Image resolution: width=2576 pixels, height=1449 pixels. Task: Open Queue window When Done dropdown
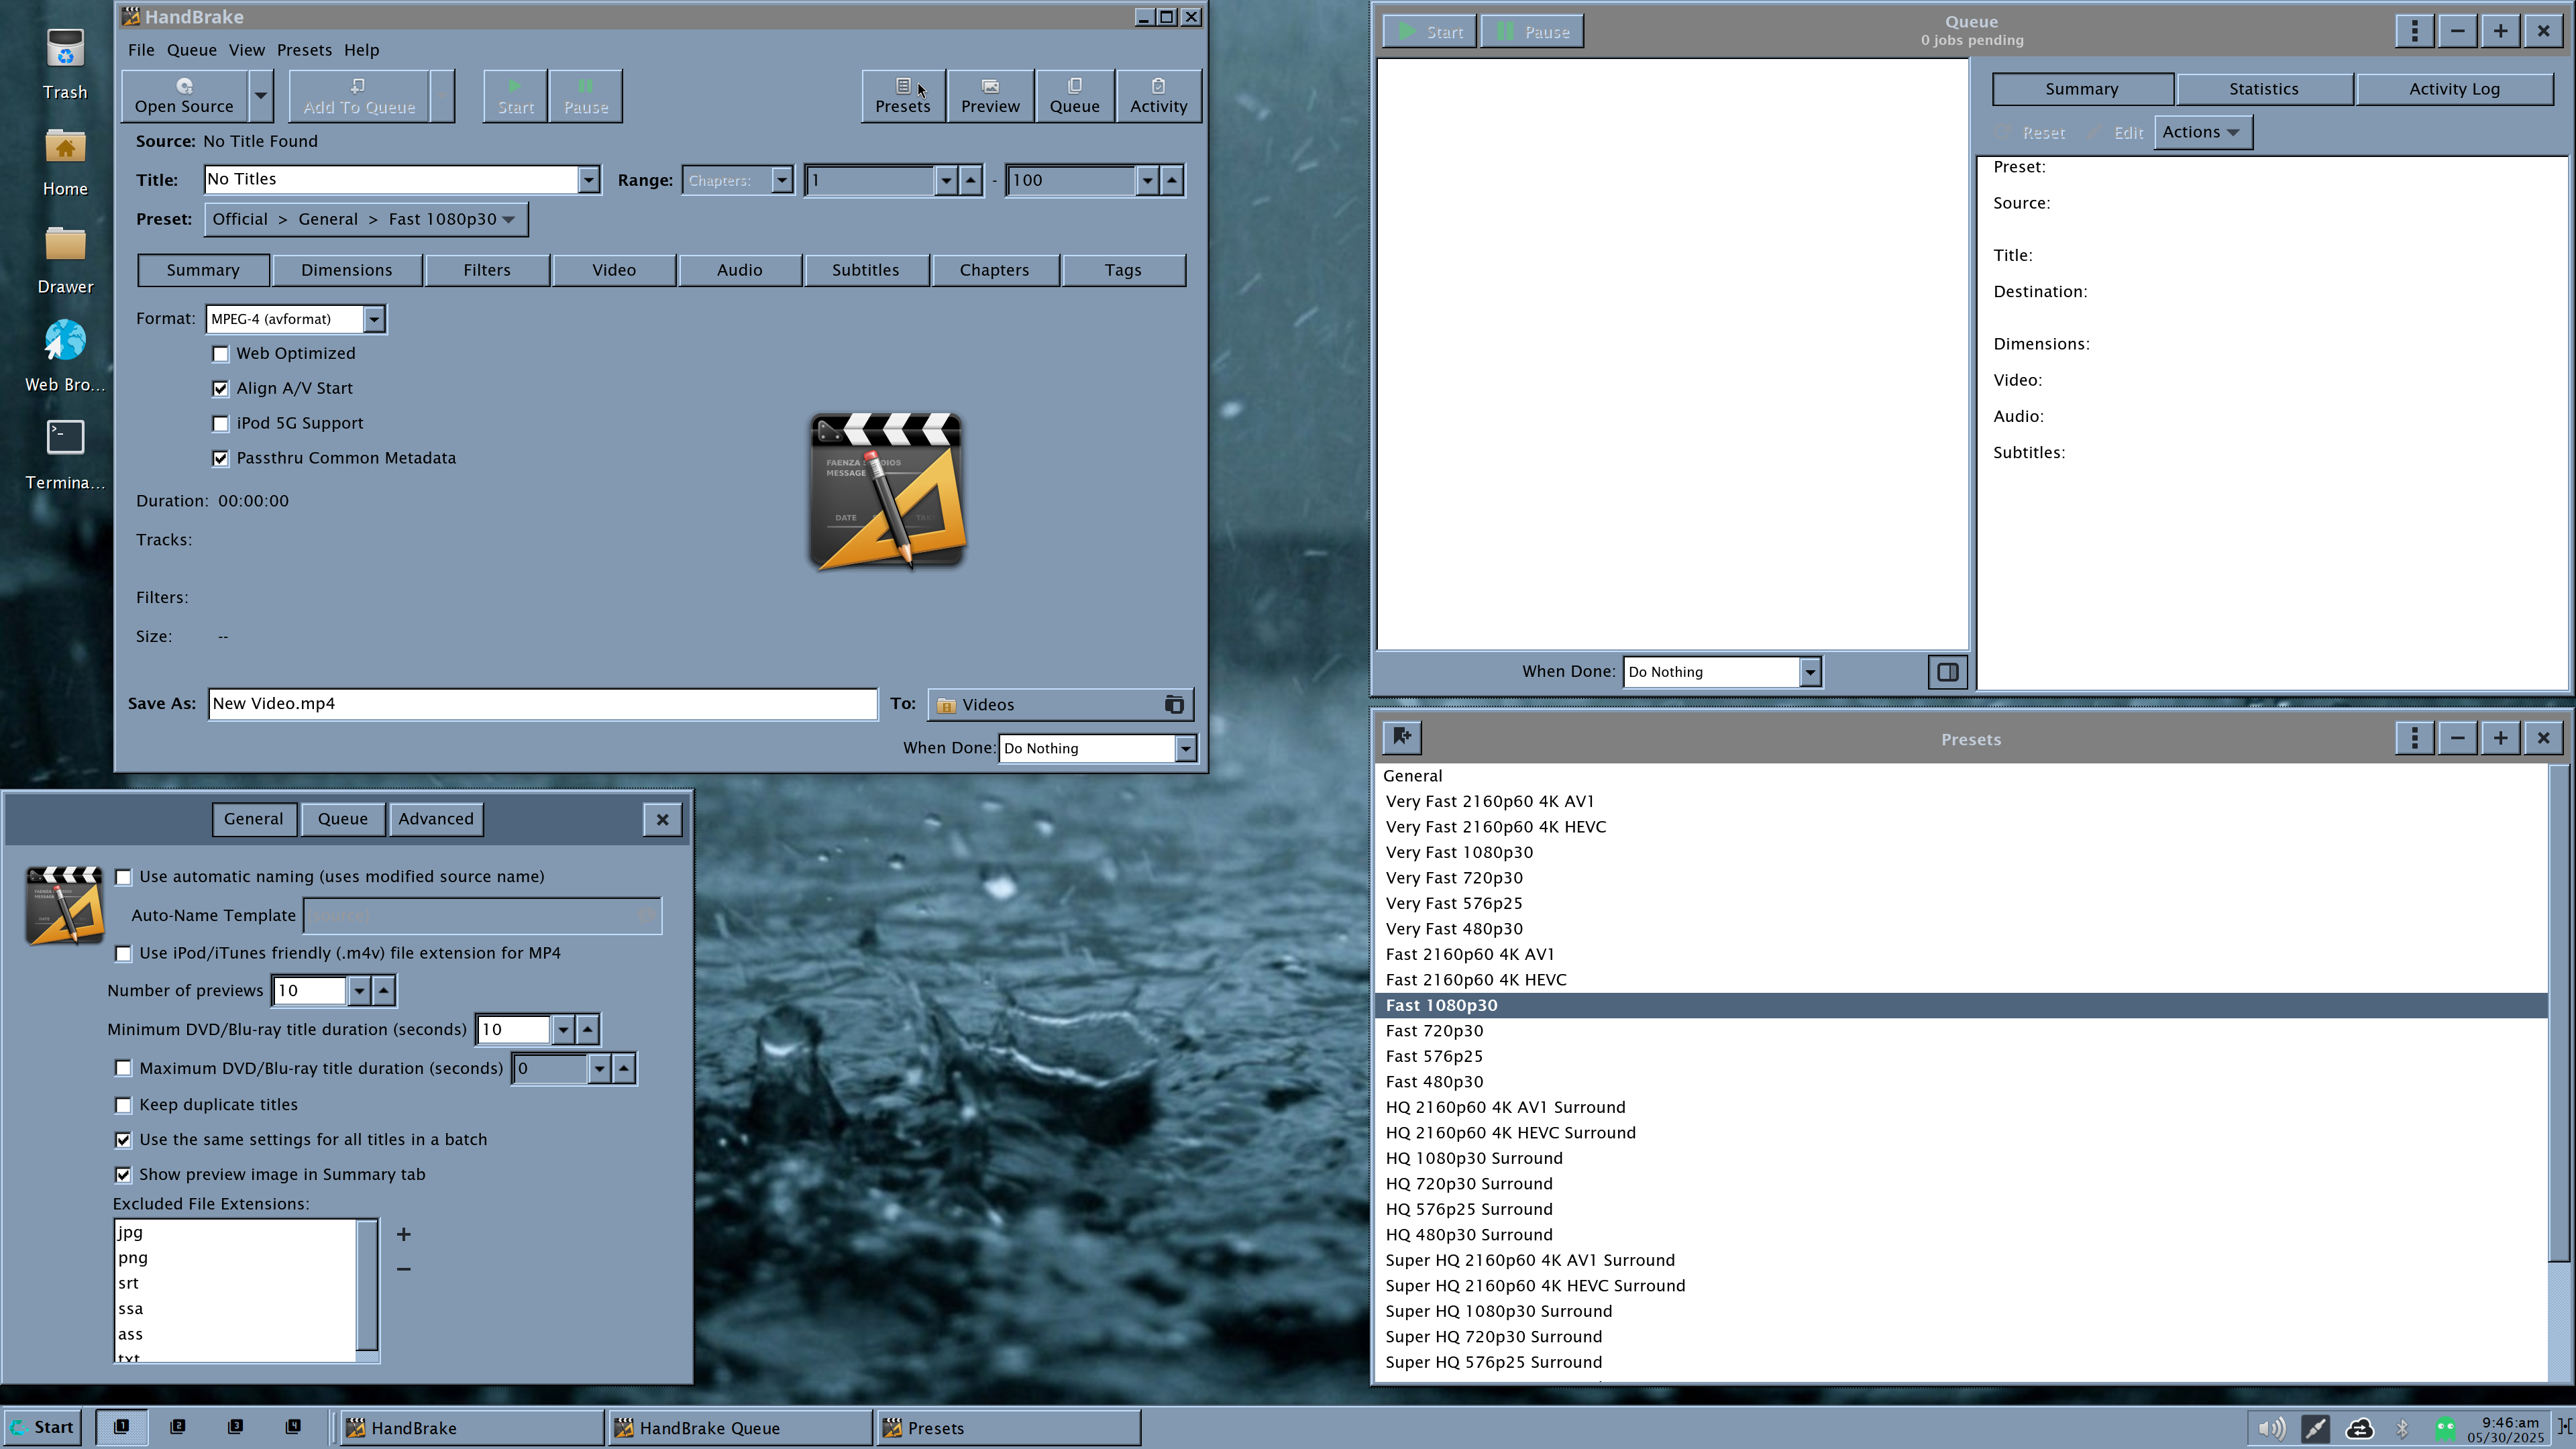coord(1721,672)
